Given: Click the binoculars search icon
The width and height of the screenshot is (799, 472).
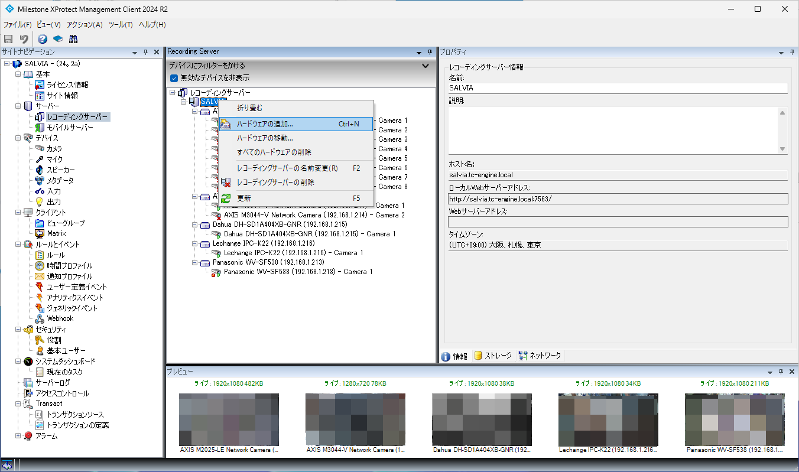Looking at the screenshot, I should (x=73, y=39).
